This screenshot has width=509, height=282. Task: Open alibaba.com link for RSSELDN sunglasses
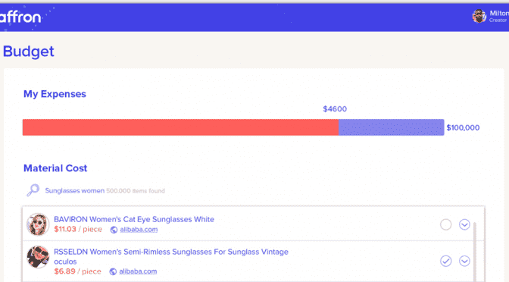point(138,271)
